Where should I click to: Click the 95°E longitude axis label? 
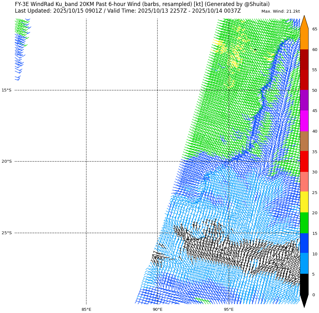[229, 309]
